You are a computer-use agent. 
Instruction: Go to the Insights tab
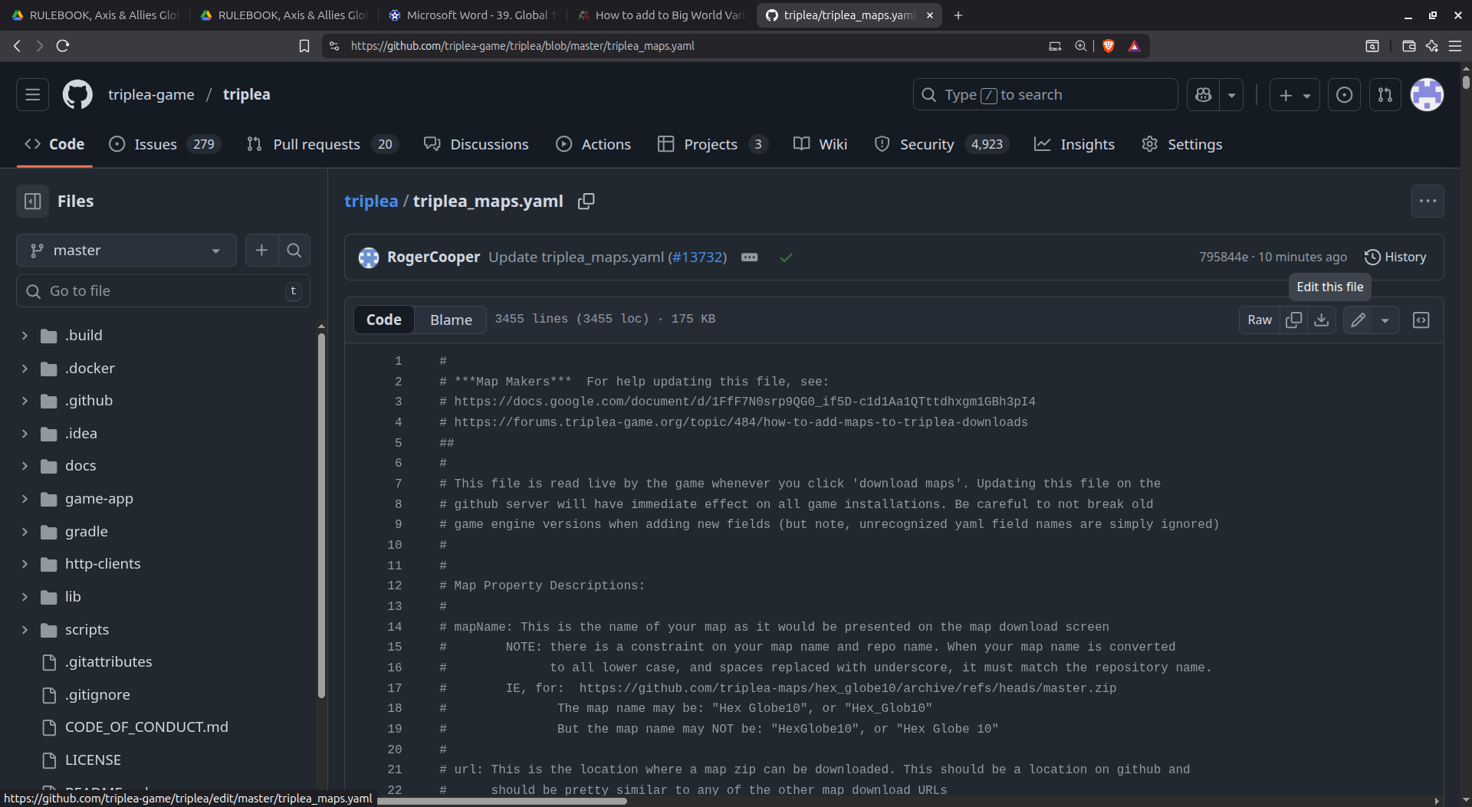pyautogui.click(x=1075, y=144)
